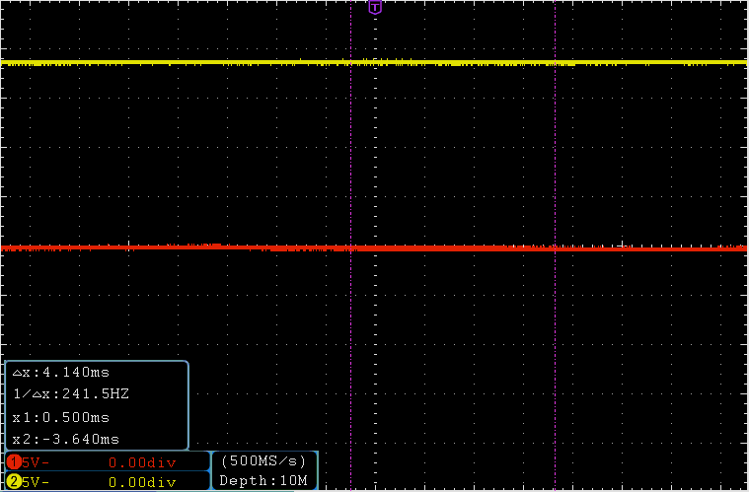Click channel 2 offset value 0.00div

[x=142, y=482]
